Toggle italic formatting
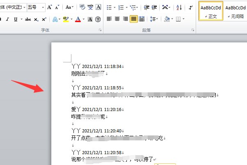The image size is (247, 165). [8, 19]
